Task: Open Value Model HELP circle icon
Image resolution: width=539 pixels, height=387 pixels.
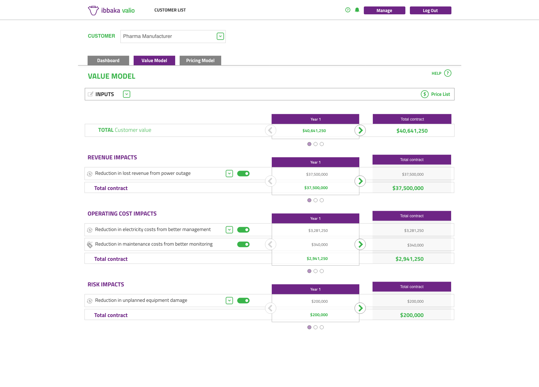Action: pyautogui.click(x=448, y=73)
